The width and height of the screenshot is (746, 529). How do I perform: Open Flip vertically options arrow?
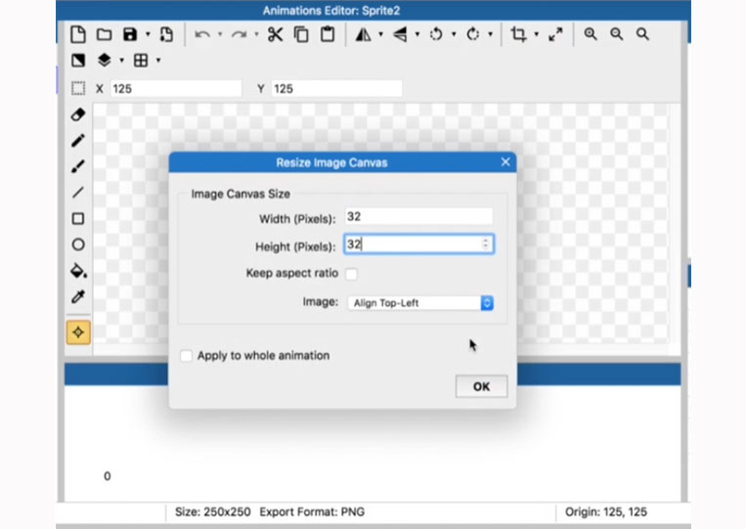417,34
